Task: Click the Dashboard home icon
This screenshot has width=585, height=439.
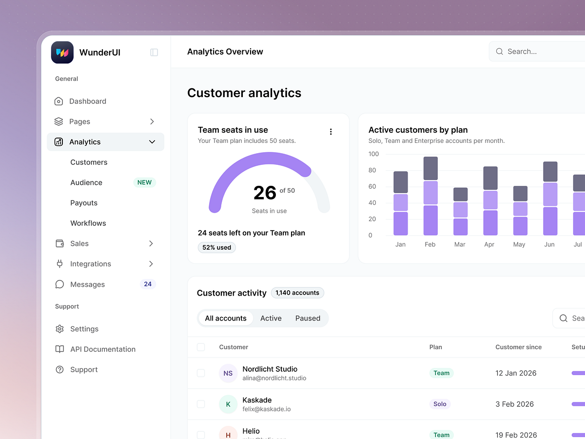Action: (x=58, y=101)
